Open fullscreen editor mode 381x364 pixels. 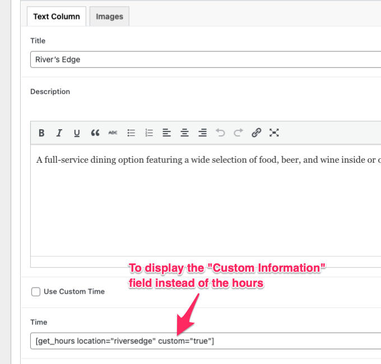click(274, 133)
